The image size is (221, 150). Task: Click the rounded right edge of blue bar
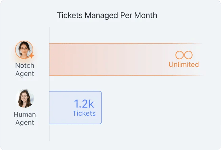click(x=102, y=108)
